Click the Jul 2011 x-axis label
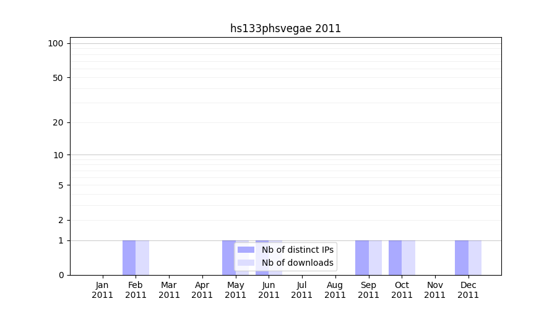Screen dimensions: 557x309 click(302, 290)
